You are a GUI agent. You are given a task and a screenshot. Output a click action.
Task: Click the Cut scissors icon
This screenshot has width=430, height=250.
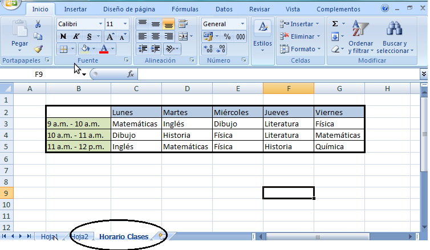pos(38,24)
